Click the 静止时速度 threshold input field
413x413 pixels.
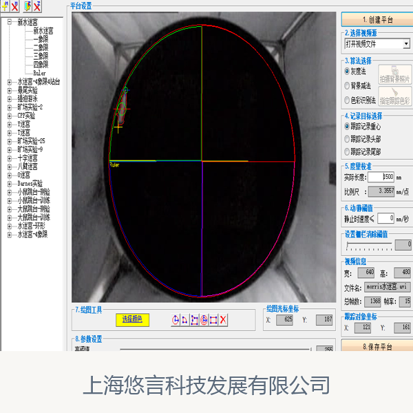[x=385, y=218]
